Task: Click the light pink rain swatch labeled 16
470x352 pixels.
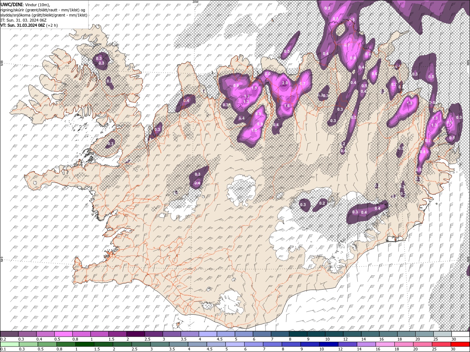Action: click(385, 344)
